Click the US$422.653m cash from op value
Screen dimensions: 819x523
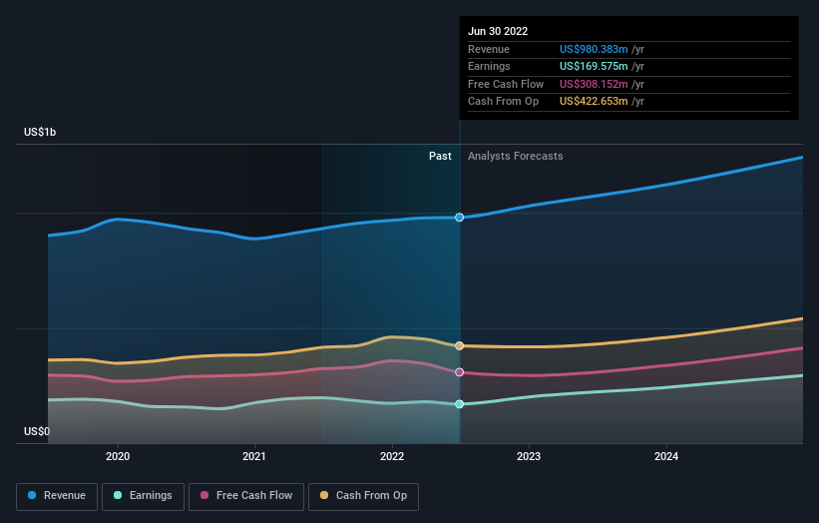[x=594, y=102]
